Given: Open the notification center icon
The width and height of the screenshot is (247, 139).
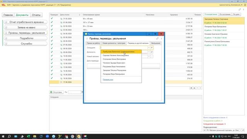Looking at the screenshot, I should (x=243, y=136).
